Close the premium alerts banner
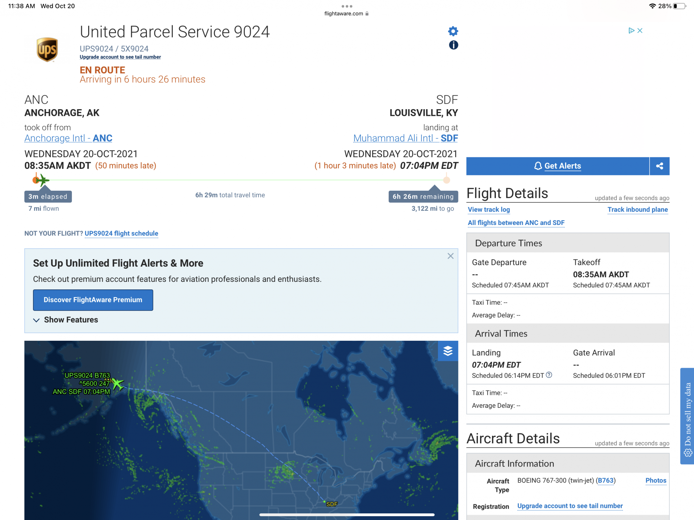 [450, 256]
